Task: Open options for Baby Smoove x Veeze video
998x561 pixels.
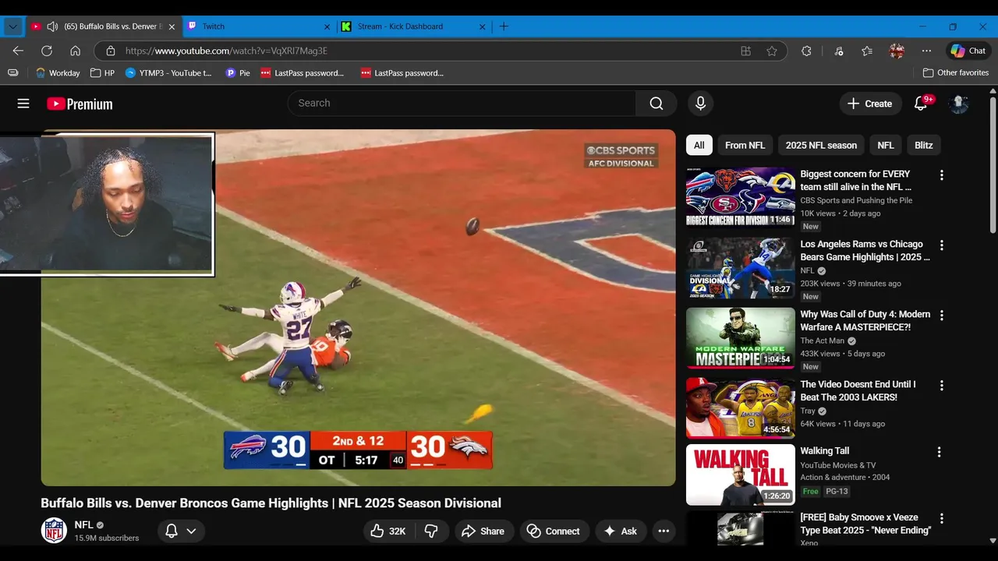Action: 942,519
